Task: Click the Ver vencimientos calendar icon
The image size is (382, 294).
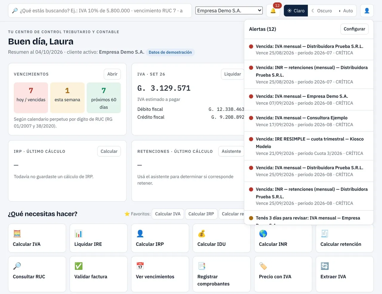Action: [x=140, y=266]
